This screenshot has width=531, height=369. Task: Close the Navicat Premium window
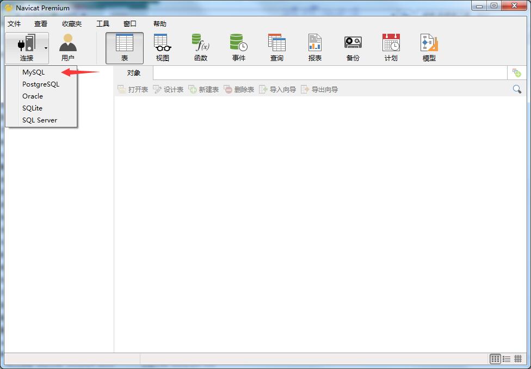[x=515, y=6]
